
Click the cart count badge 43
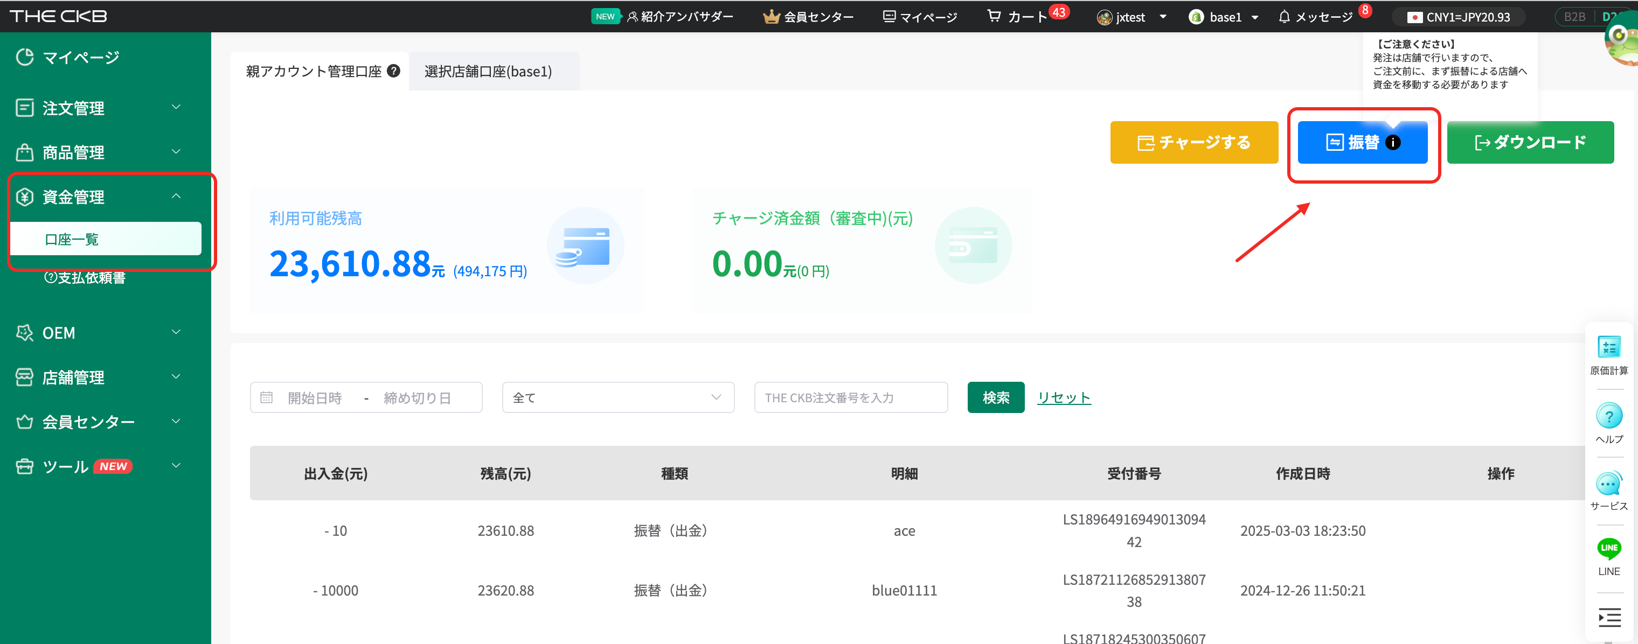(1059, 11)
